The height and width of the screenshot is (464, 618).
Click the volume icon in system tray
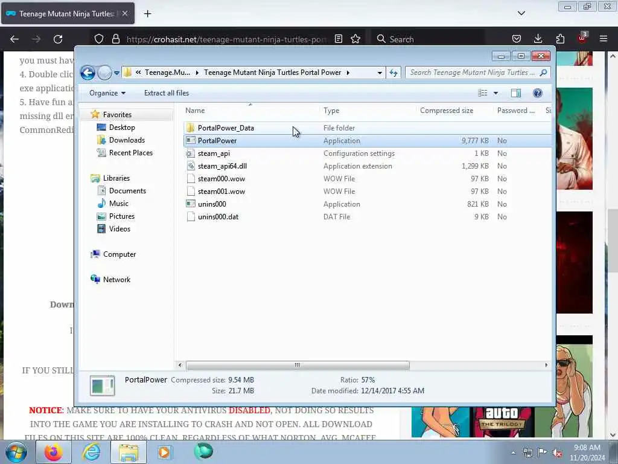(557, 453)
